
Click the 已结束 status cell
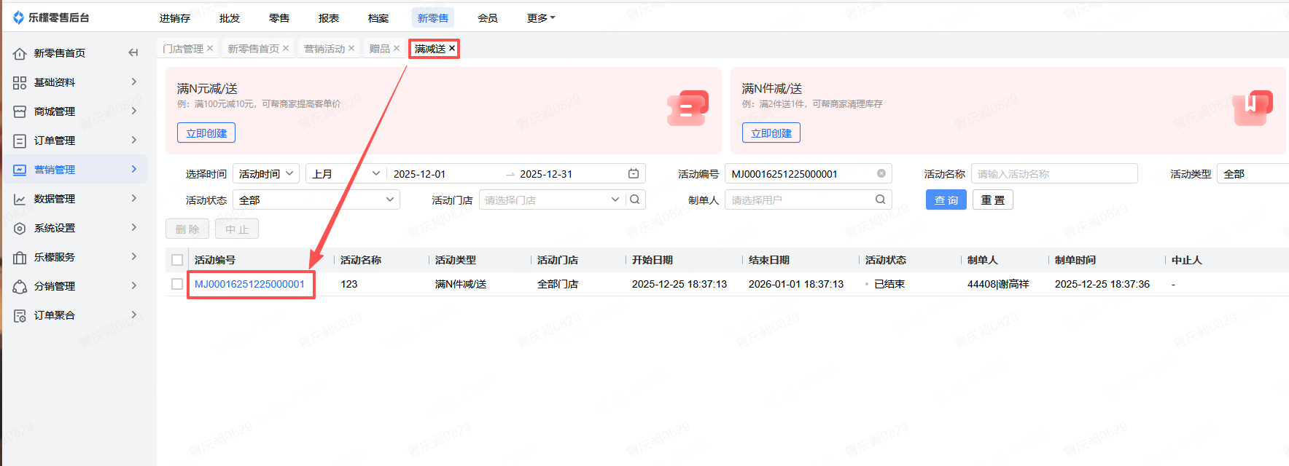(x=889, y=284)
